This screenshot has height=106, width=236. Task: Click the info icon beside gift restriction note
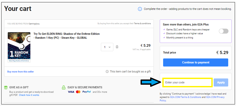point(107,71)
